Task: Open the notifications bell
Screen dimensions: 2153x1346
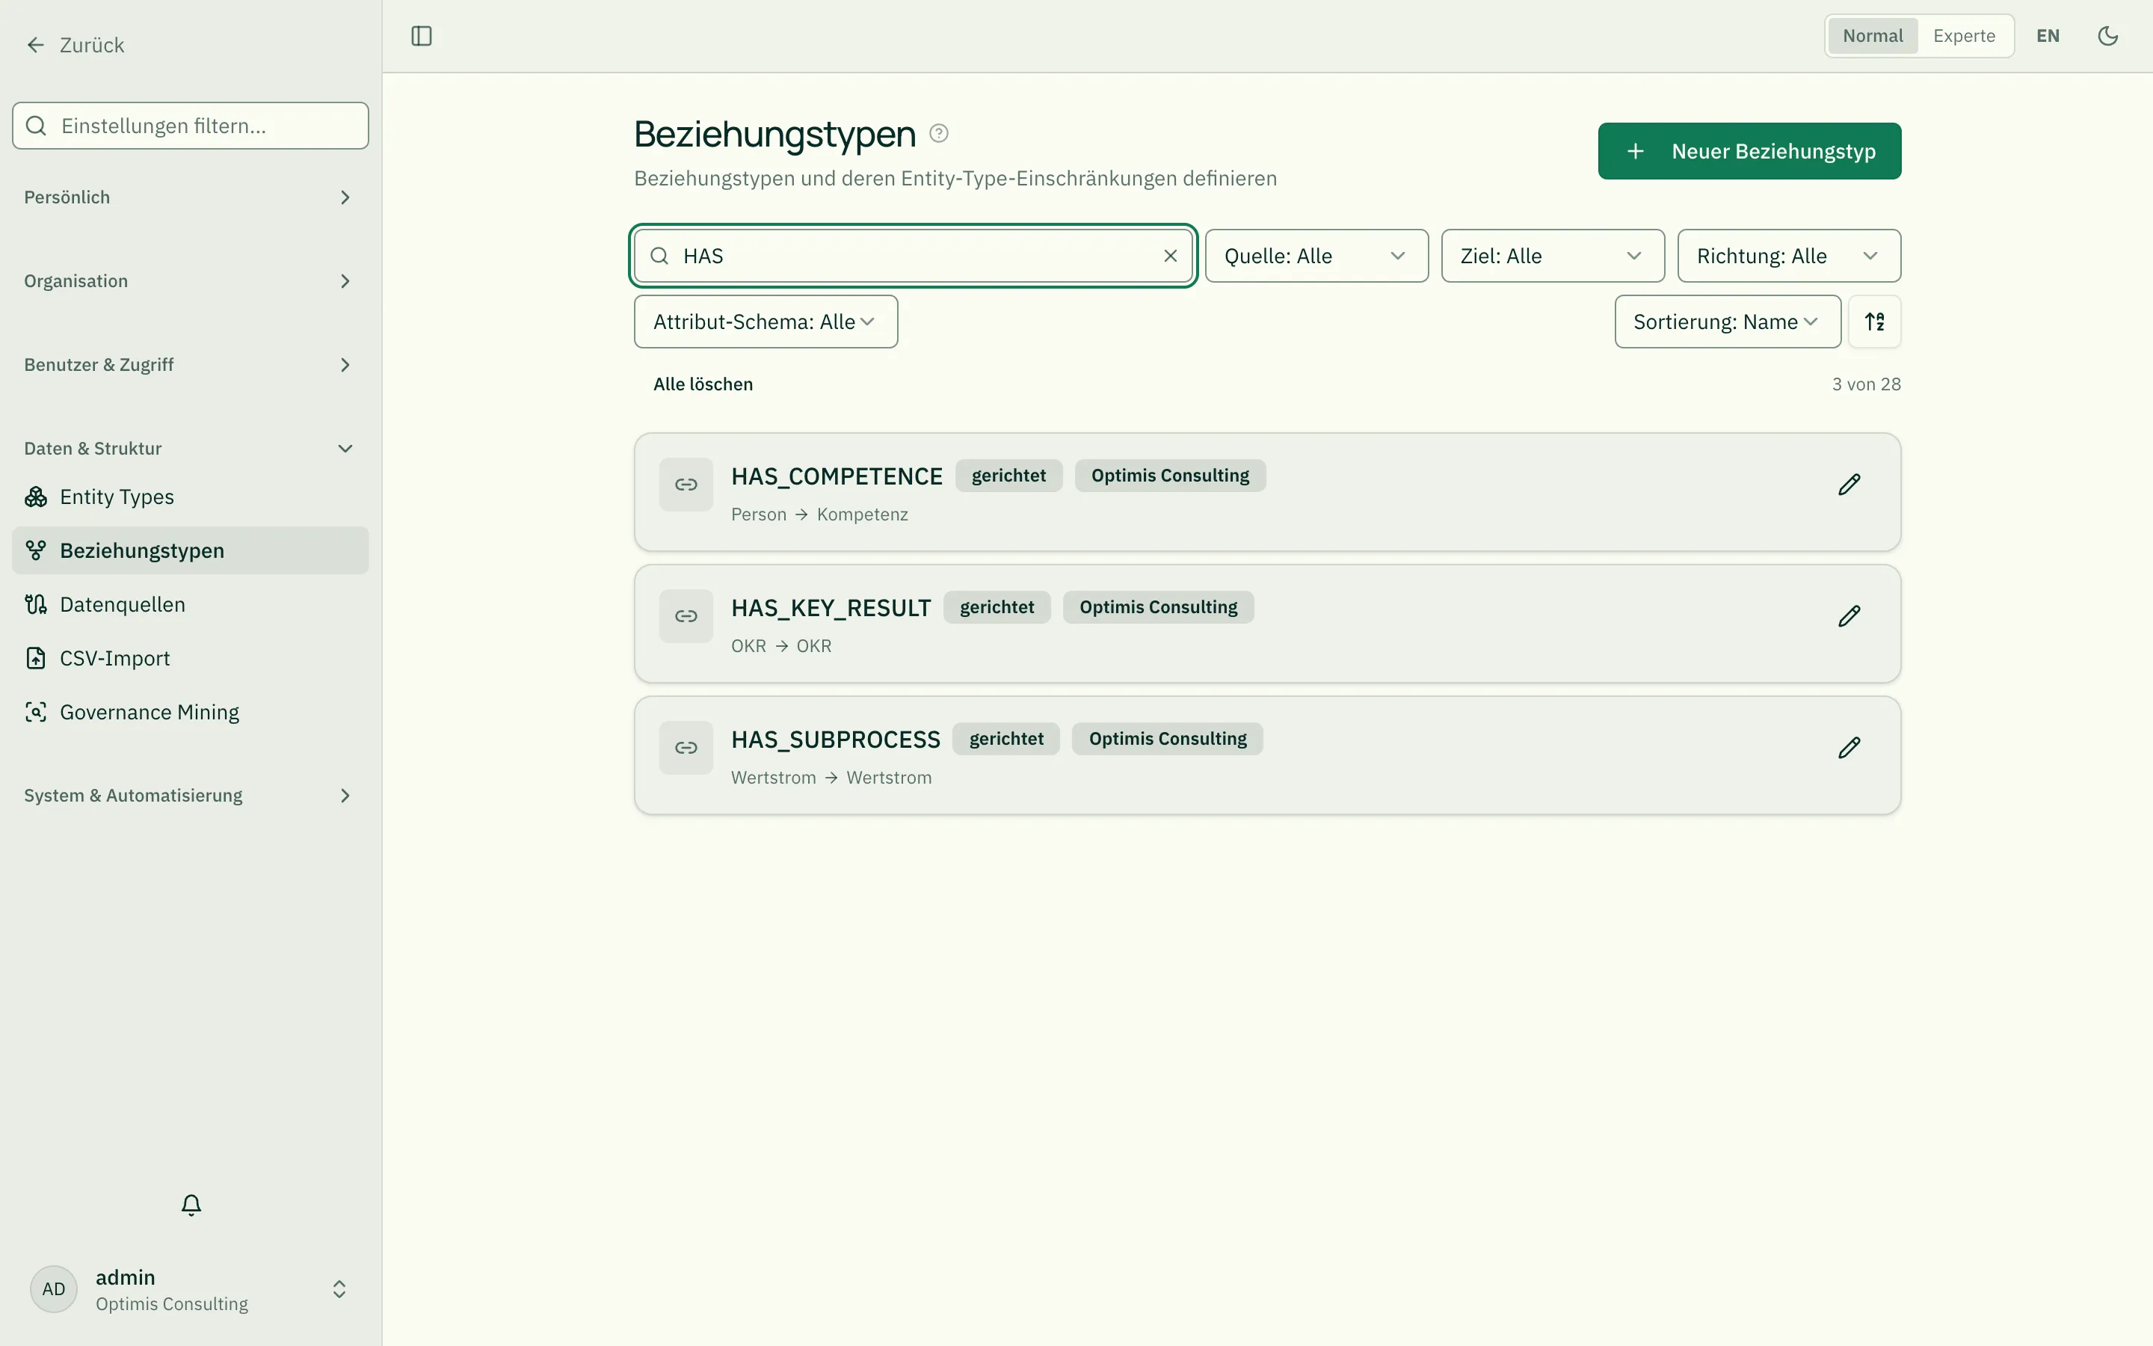Action: click(x=191, y=1205)
